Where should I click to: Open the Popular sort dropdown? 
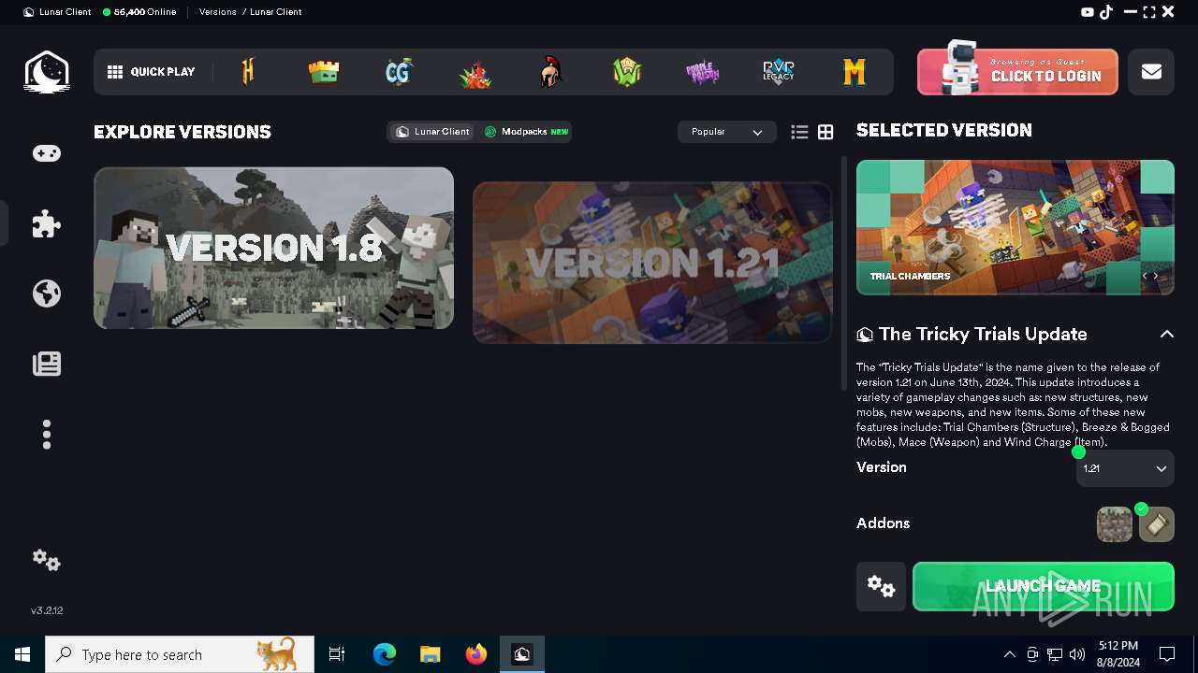click(726, 132)
